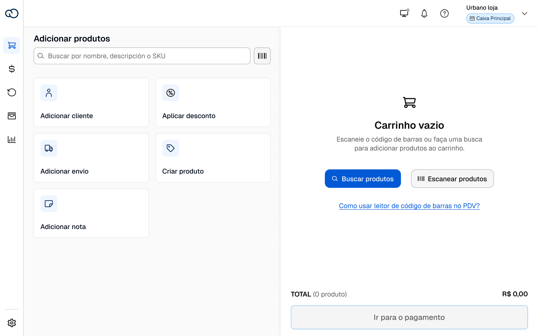This screenshot has width=538, height=336.
Task: Click the Carrinho vazio heading
Action: 409,125
